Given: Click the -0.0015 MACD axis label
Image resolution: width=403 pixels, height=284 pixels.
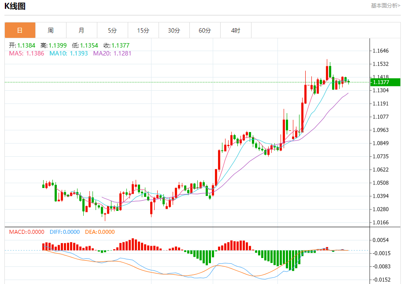Looking at the screenshot, I should 381,254.
